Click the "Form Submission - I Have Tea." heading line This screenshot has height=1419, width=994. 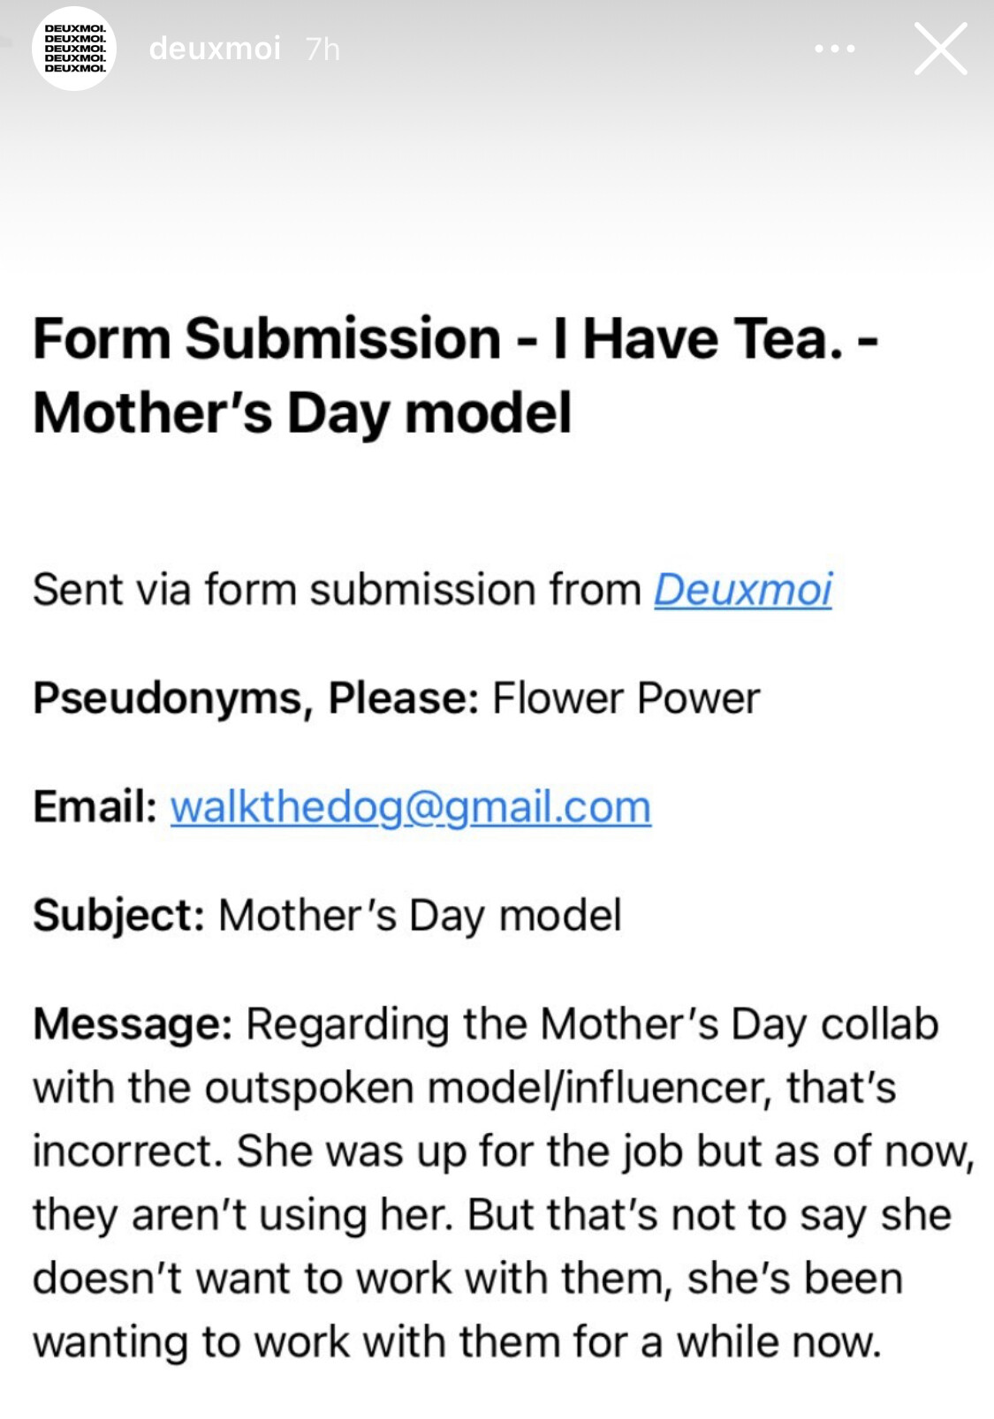coord(454,339)
